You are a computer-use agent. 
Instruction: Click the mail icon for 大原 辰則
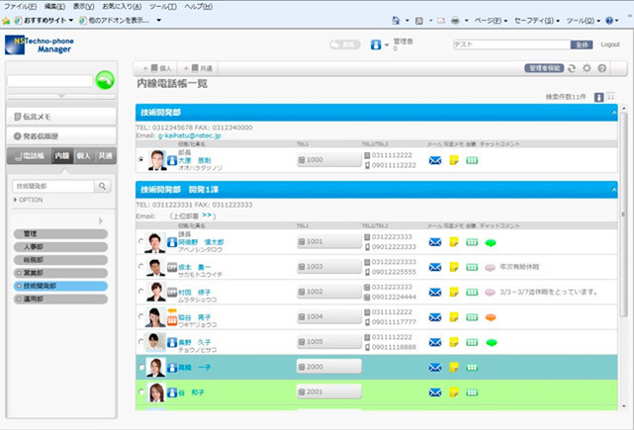pos(435,159)
